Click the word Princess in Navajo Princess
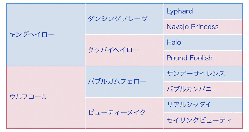249x132 pixels. click(205, 27)
